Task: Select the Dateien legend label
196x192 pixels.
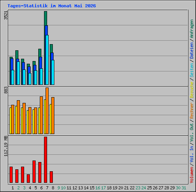Action: click(x=191, y=51)
